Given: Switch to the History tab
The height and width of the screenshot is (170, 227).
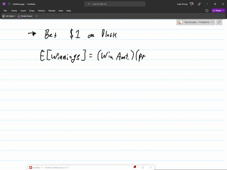Looking at the screenshot, I should tap(42, 11).
